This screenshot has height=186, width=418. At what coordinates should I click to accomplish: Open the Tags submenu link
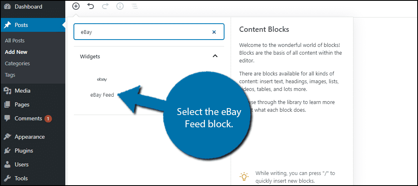[x=10, y=75]
